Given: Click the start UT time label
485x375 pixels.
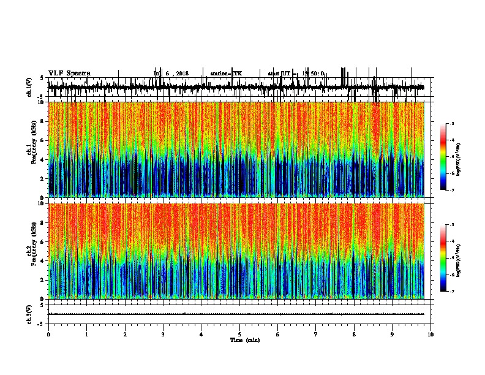Looking at the screenshot, I should click(x=296, y=74).
